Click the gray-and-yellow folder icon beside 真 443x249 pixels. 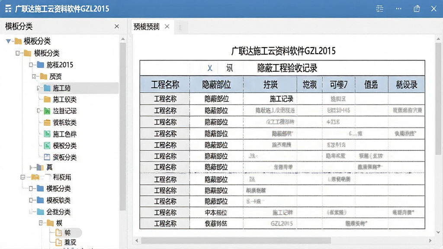click(x=40, y=167)
